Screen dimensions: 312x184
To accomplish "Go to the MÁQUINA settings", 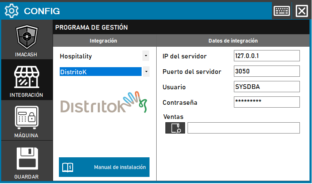I will point(27,120).
